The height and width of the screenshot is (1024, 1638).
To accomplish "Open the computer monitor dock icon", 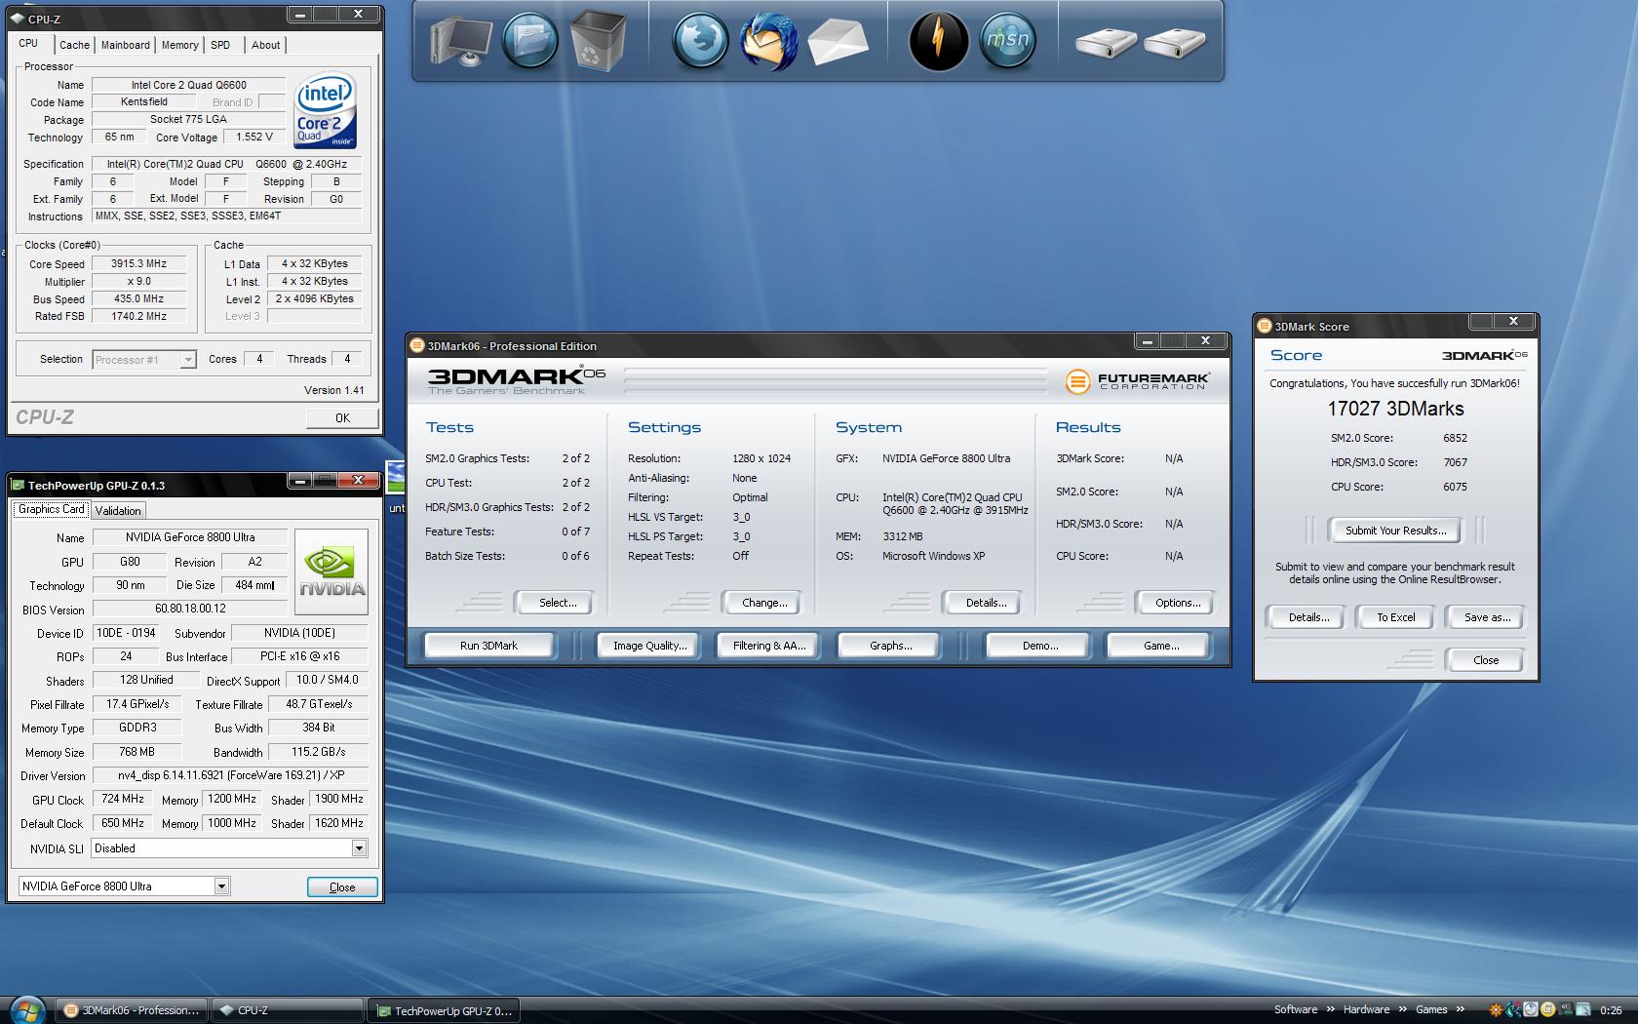I will 459,41.
